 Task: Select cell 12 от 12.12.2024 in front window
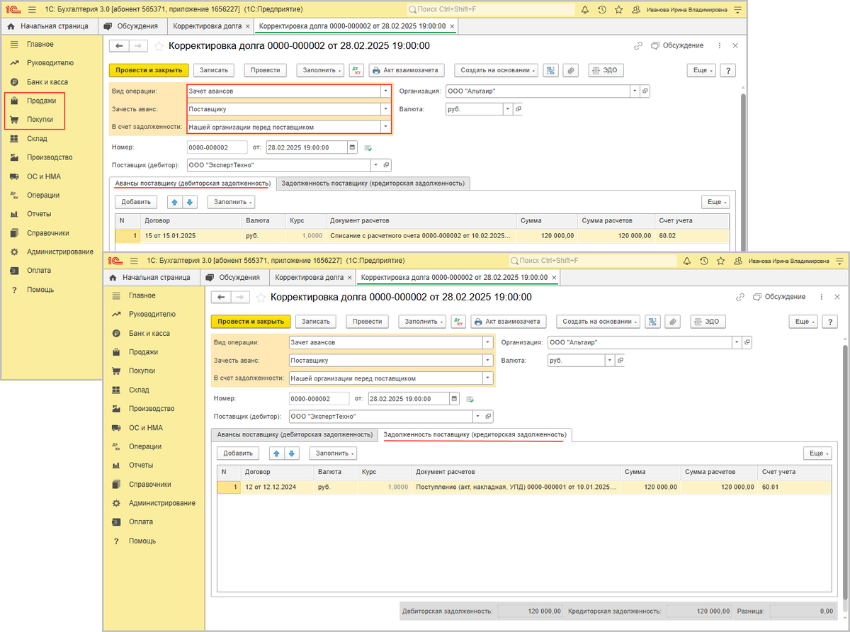pyautogui.click(x=277, y=487)
